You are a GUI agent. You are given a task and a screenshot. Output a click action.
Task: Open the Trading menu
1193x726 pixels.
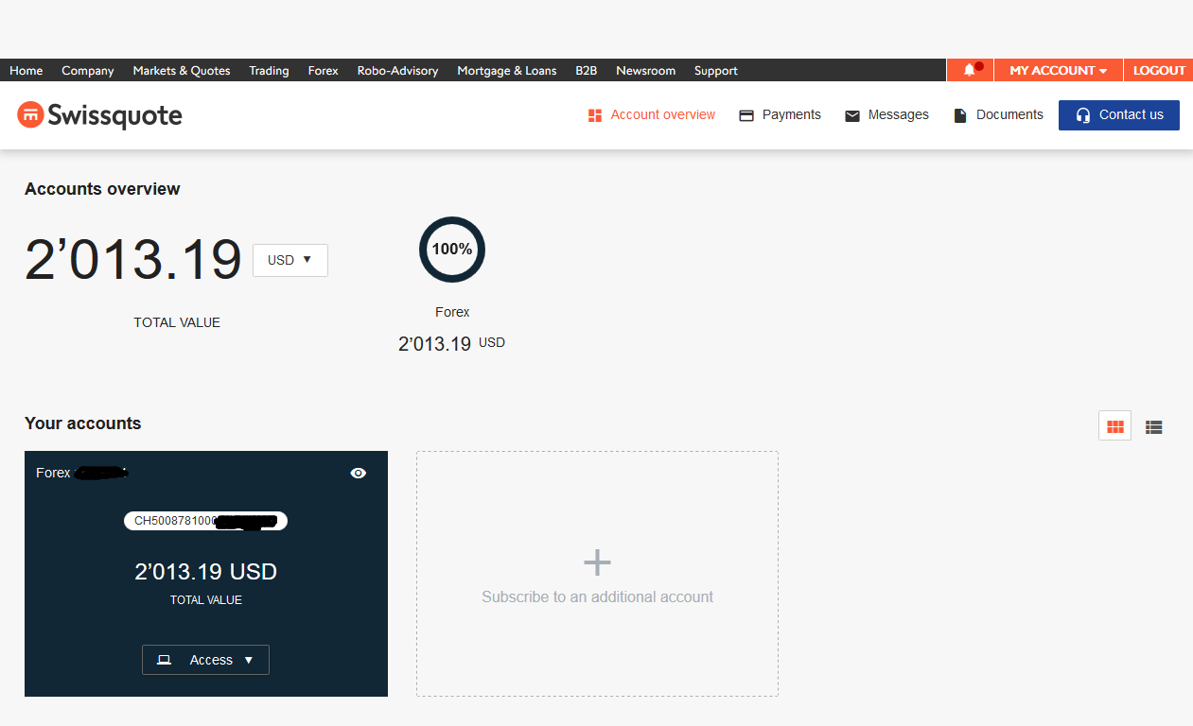tap(269, 70)
